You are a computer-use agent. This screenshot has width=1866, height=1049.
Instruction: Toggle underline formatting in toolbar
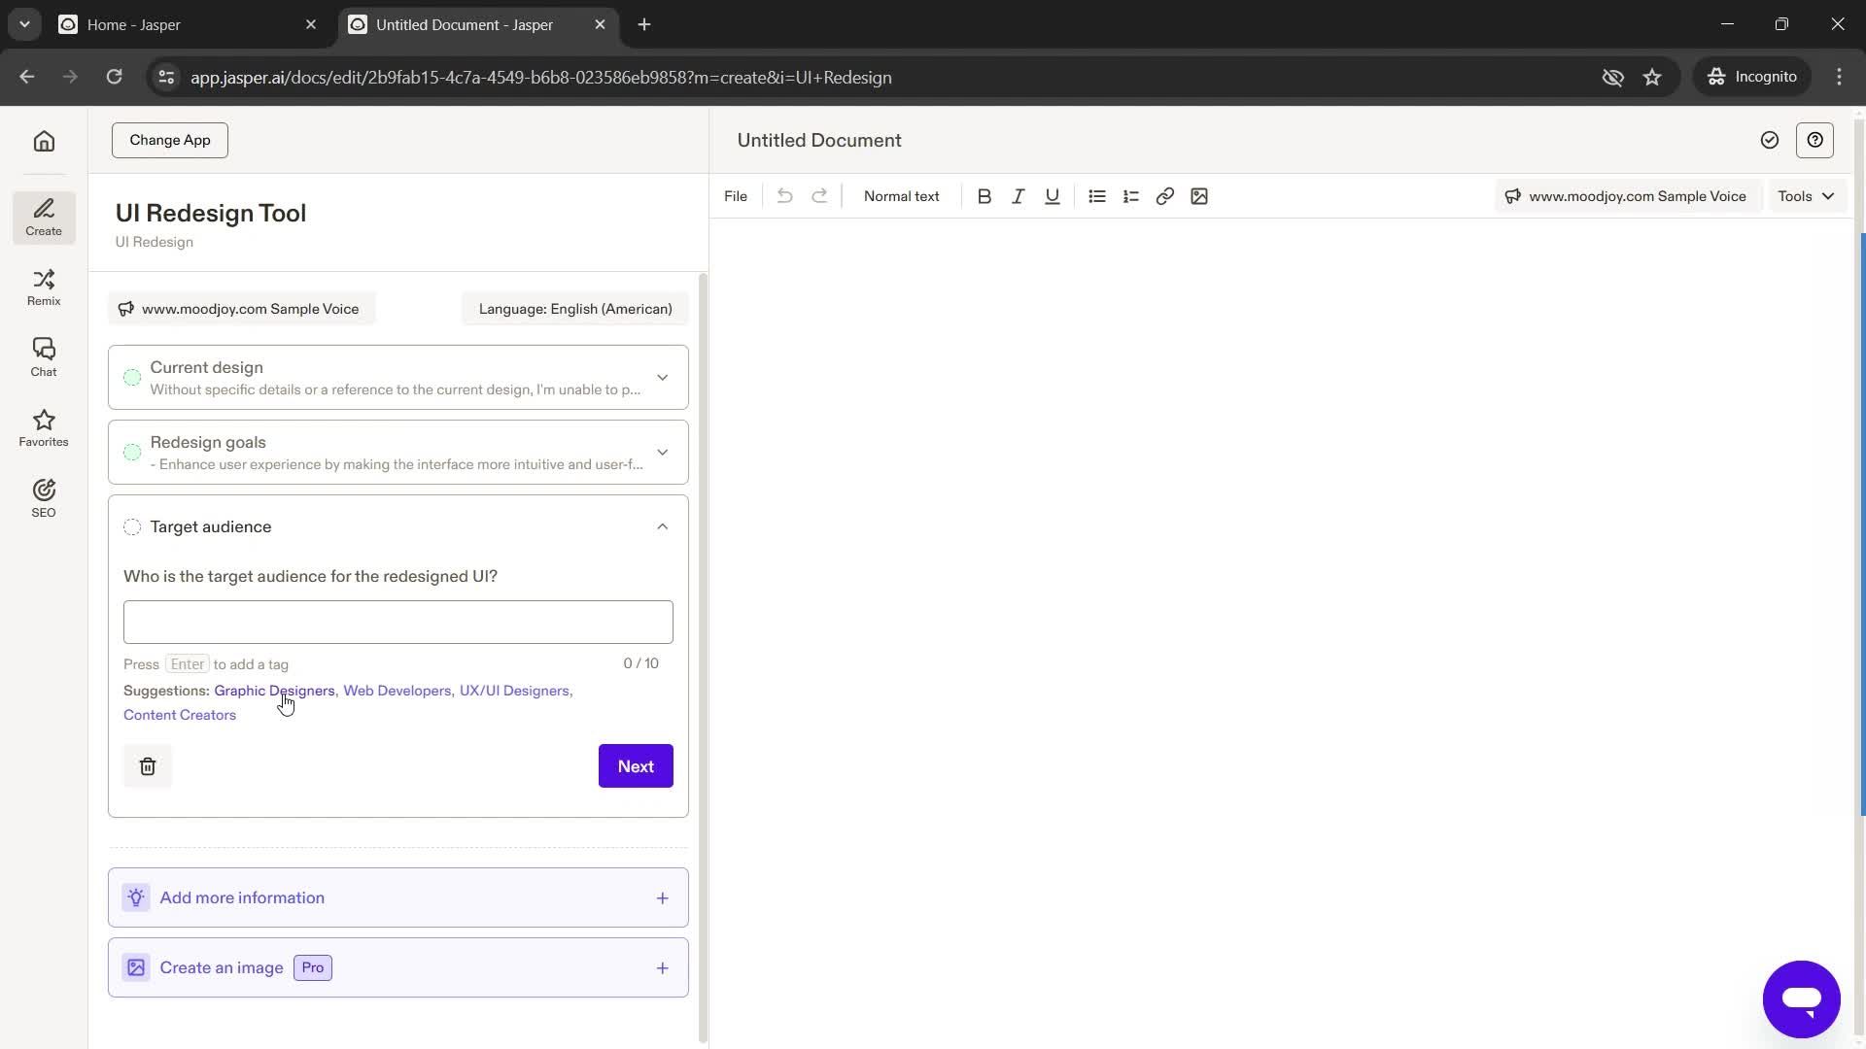click(1054, 196)
